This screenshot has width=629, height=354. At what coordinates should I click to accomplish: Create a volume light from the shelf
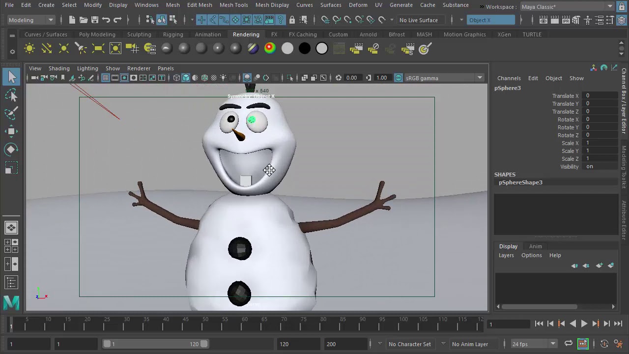point(115,48)
